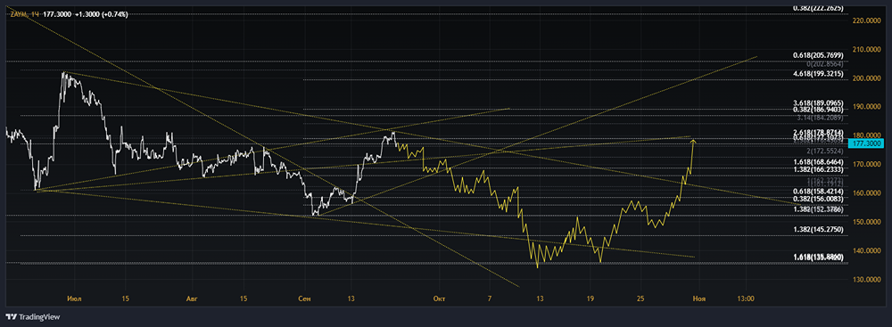Image resolution: width=892 pixels, height=327 pixels.
Task: Click the 220.0000 price axis label
Action: pyautogui.click(x=867, y=20)
